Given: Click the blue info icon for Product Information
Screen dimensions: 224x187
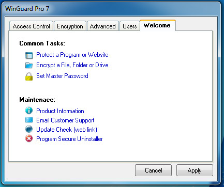Looking at the screenshot, I should click(29, 111).
